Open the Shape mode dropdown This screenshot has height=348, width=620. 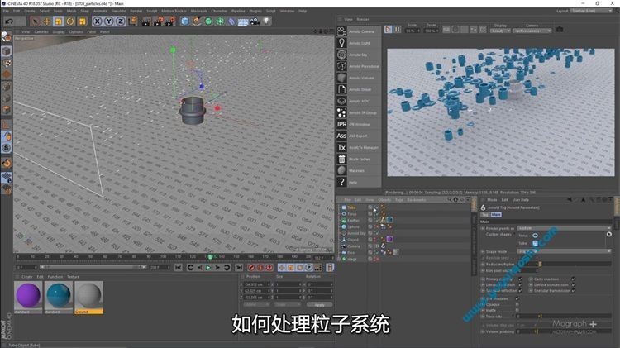click(x=564, y=251)
